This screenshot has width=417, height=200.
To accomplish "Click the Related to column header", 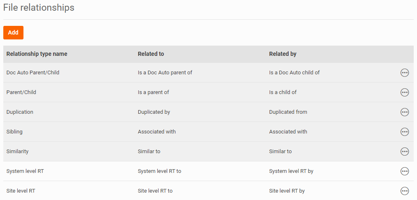I will click(151, 54).
